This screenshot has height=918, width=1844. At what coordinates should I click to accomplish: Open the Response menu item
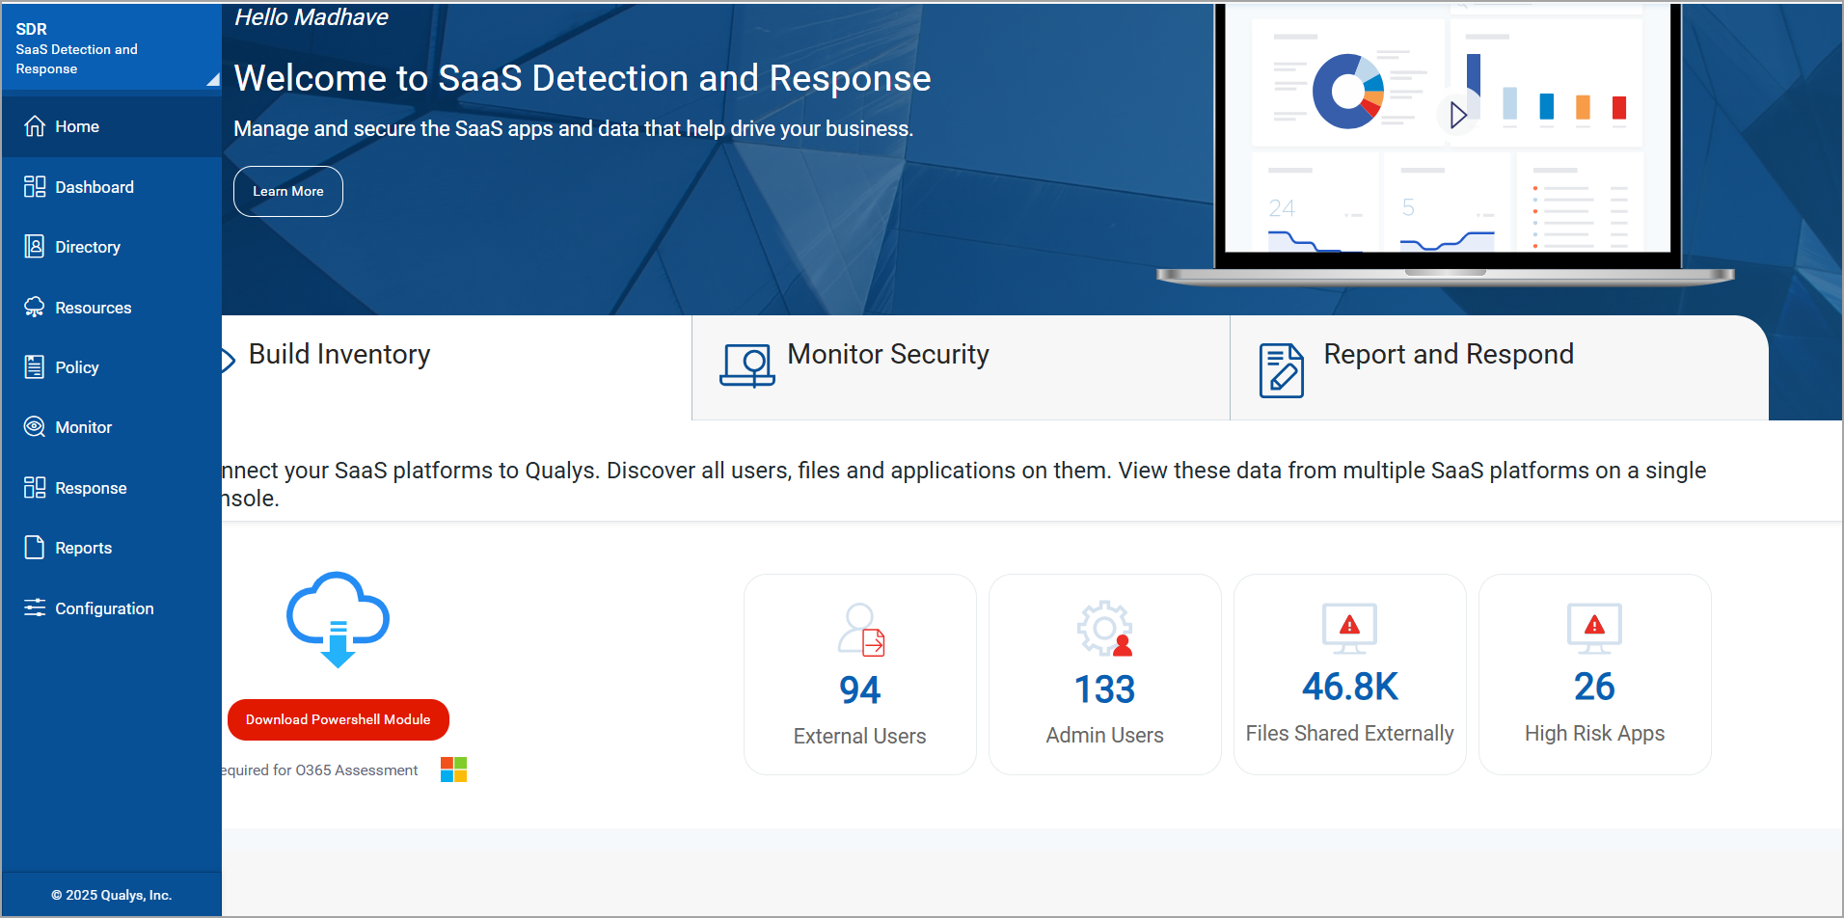point(112,488)
